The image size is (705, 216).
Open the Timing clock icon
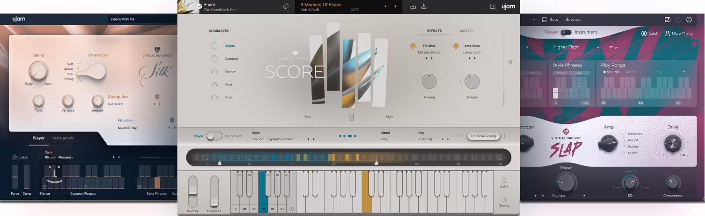click(504, 199)
